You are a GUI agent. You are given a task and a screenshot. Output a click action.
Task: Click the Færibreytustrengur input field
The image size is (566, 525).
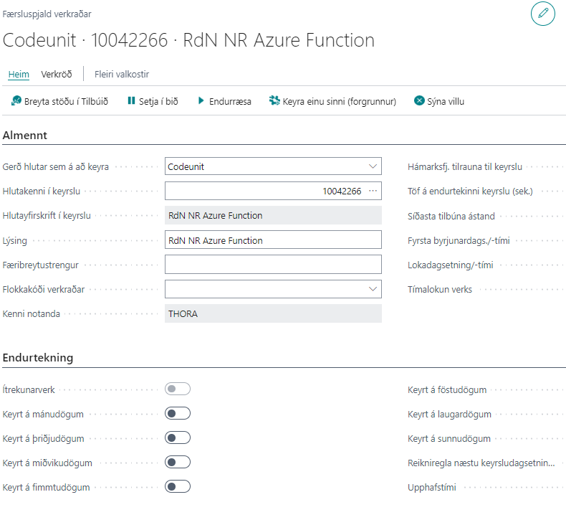pos(272,265)
